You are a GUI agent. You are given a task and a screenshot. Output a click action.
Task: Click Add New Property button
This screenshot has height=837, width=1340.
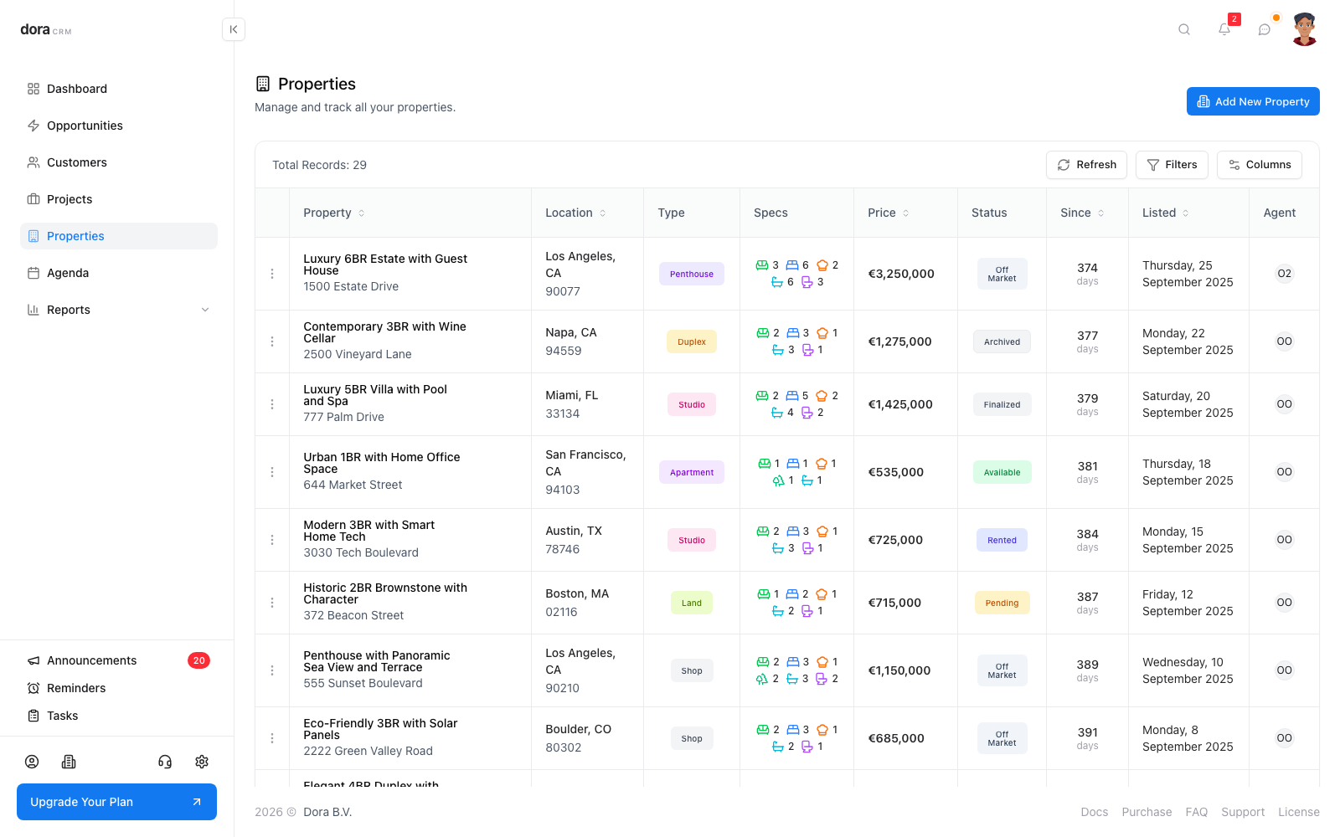click(1253, 101)
